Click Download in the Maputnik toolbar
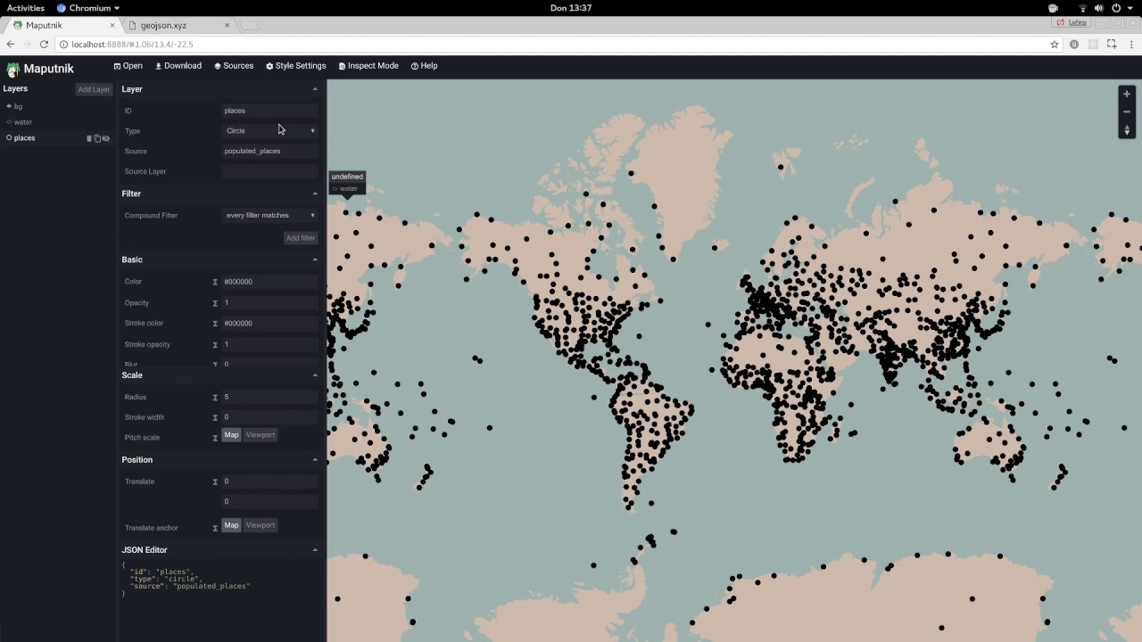 pos(178,66)
